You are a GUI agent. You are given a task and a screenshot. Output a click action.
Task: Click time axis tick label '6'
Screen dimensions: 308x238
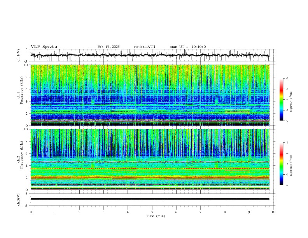coord(176,212)
